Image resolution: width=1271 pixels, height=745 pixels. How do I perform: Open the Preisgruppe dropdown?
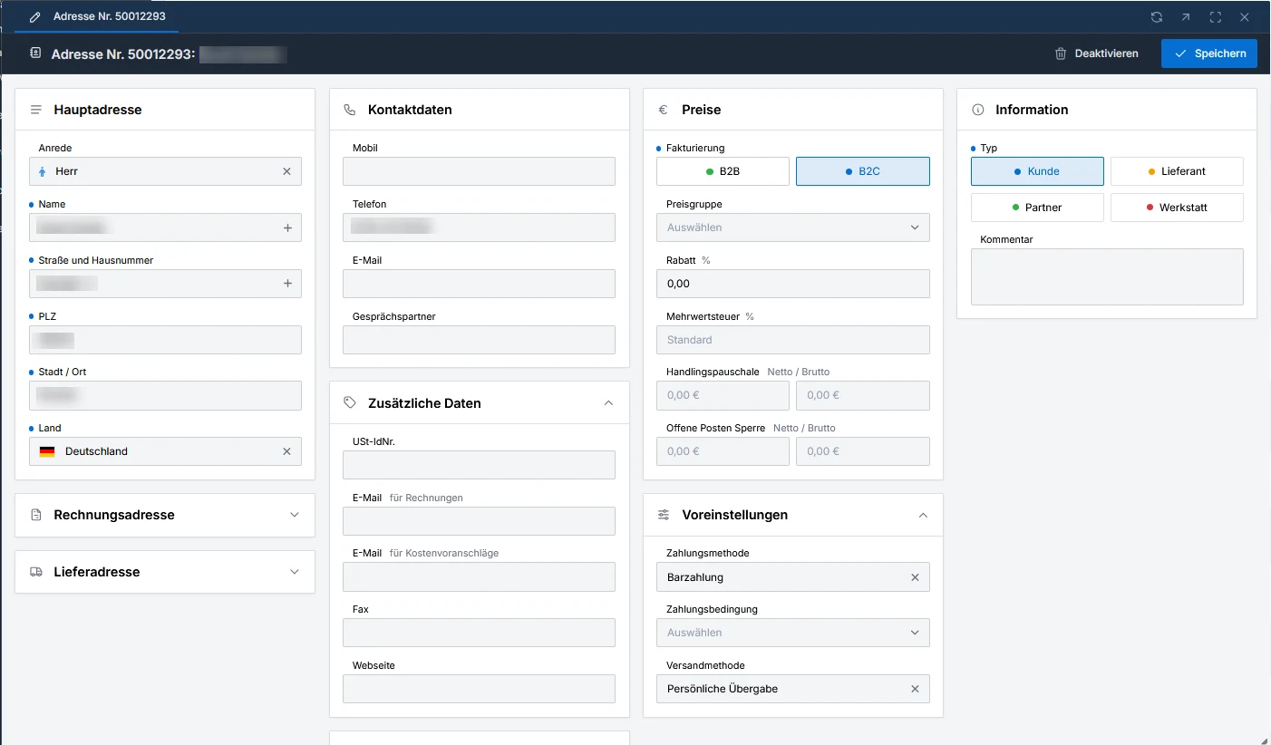pyautogui.click(x=793, y=227)
